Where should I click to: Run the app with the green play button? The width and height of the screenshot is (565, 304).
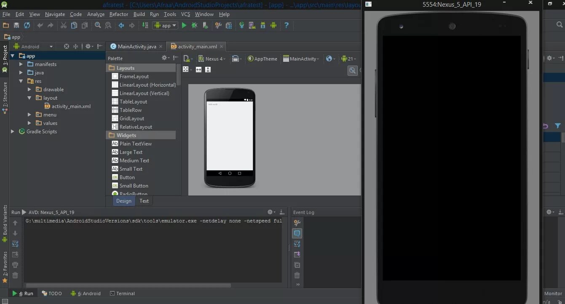pyautogui.click(x=184, y=26)
